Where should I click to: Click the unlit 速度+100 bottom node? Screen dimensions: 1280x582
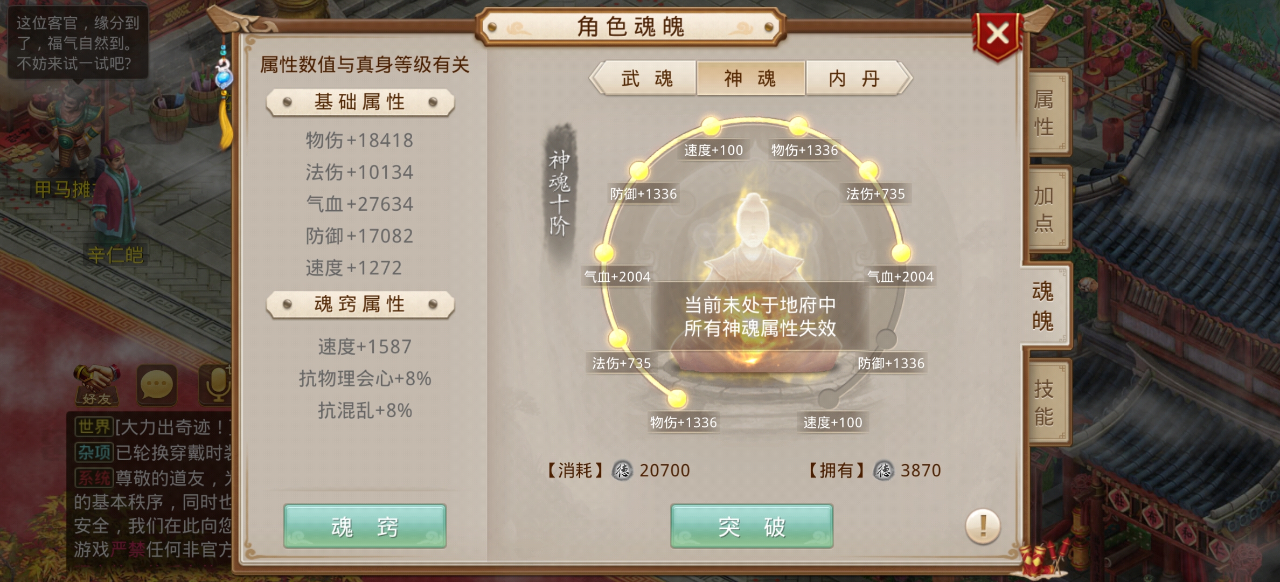829,399
